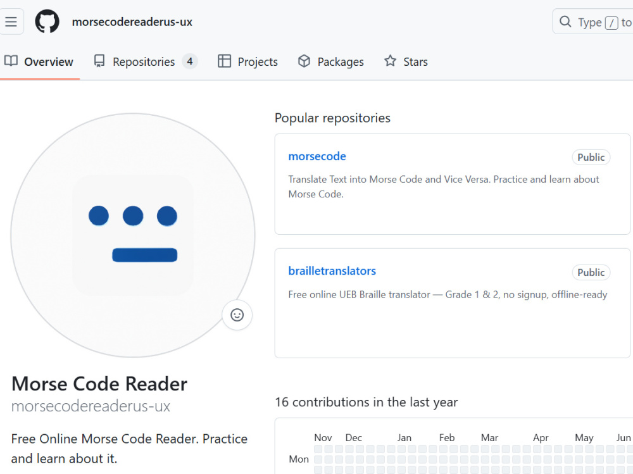Select the 16 contributions in the last year heading
This screenshot has height=474, width=633.
[366, 402]
